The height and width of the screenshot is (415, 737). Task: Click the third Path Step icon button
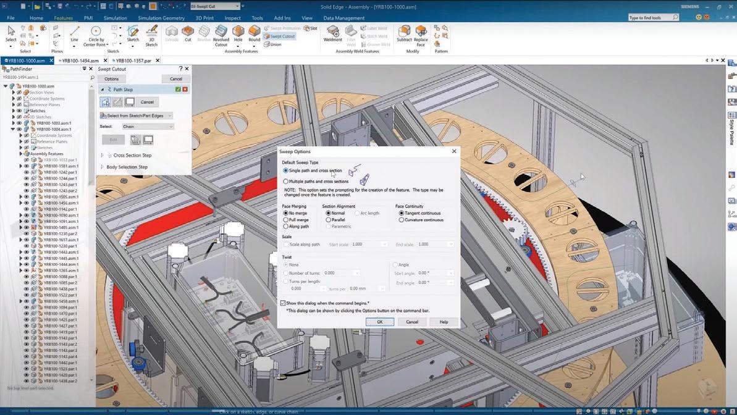(x=130, y=102)
